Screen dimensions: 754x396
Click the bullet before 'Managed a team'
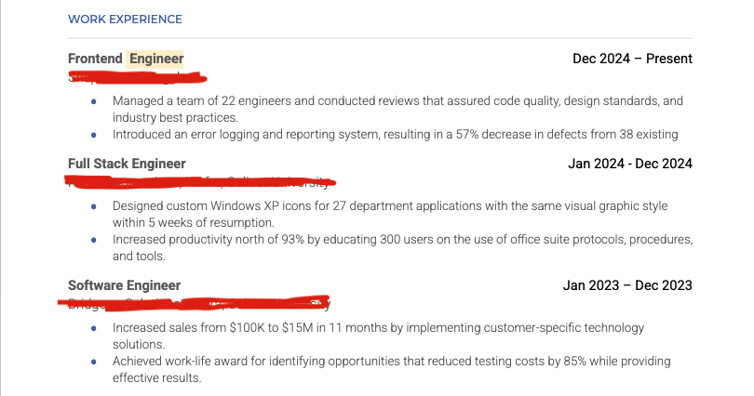[x=94, y=101]
